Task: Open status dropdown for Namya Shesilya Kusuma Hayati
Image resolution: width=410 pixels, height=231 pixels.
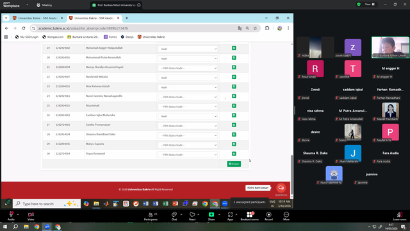Action: (x=188, y=68)
